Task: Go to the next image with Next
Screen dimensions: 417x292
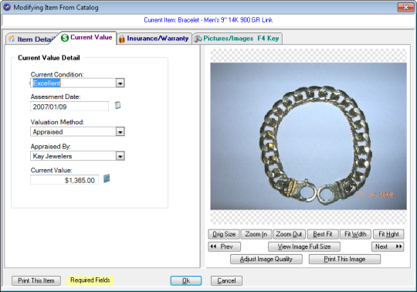Action: pyautogui.click(x=388, y=246)
